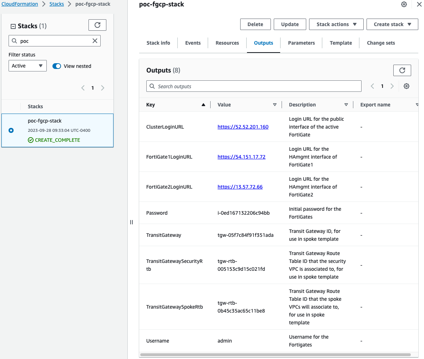Viewport: 424px width, 359px height.
Task: Expand the Create stack dropdown
Action: click(x=392, y=24)
